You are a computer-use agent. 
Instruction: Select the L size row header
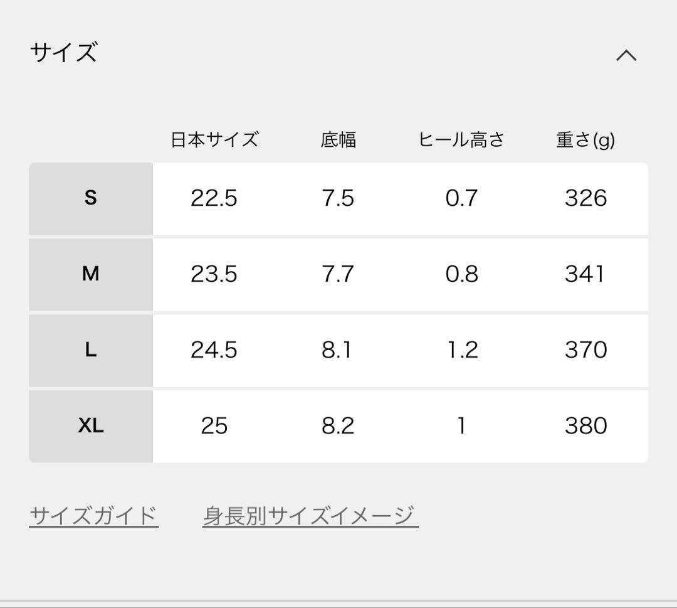click(90, 350)
